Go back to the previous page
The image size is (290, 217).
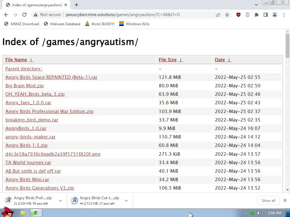[x=6, y=15]
